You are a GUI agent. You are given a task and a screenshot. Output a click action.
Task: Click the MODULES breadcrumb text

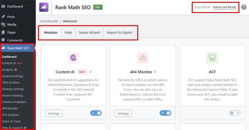[x=70, y=21]
